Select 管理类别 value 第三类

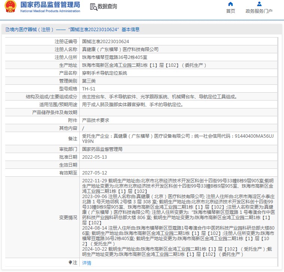[x=89, y=81]
